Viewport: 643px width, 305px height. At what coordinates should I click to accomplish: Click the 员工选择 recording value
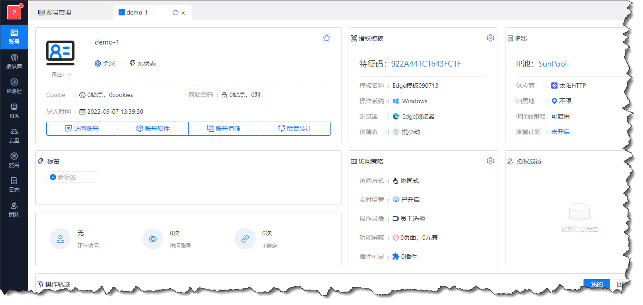[413, 219]
